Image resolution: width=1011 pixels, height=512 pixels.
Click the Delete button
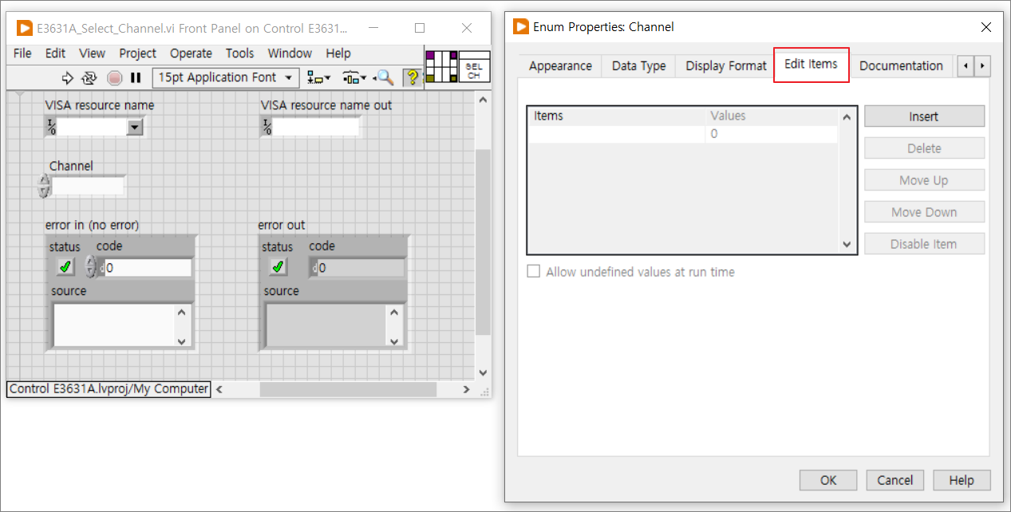(924, 148)
